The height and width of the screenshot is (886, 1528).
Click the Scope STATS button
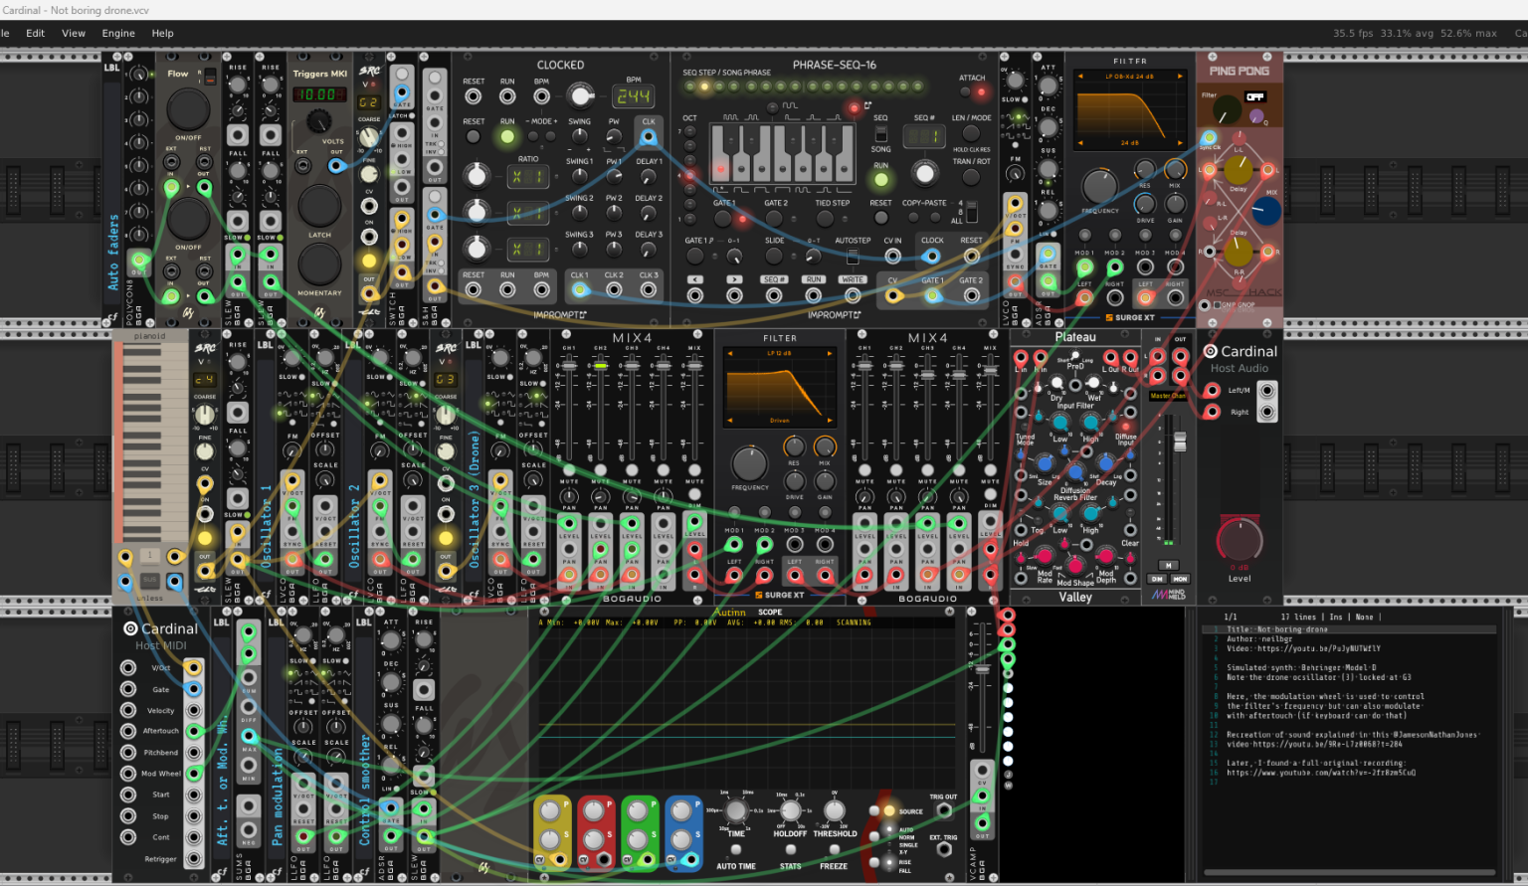791,849
